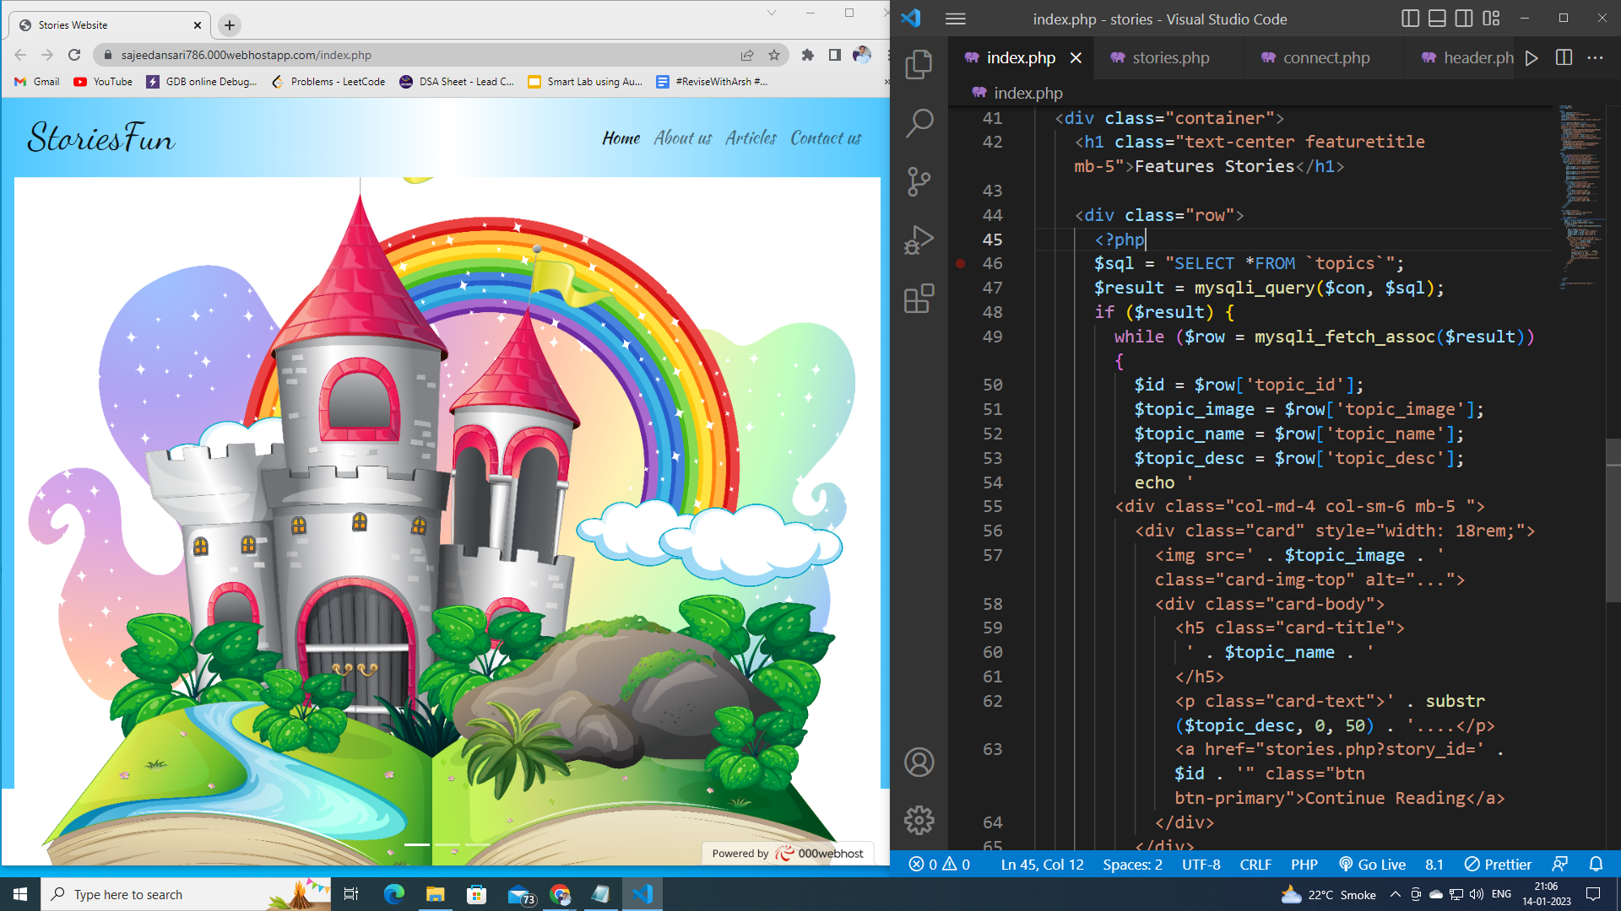
Task: Toggle the bookmark star in the address bar
Action: 774,55
